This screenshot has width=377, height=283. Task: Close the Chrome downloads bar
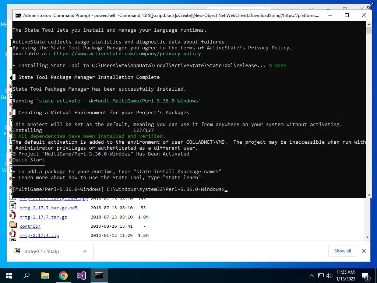pos(363,251)
